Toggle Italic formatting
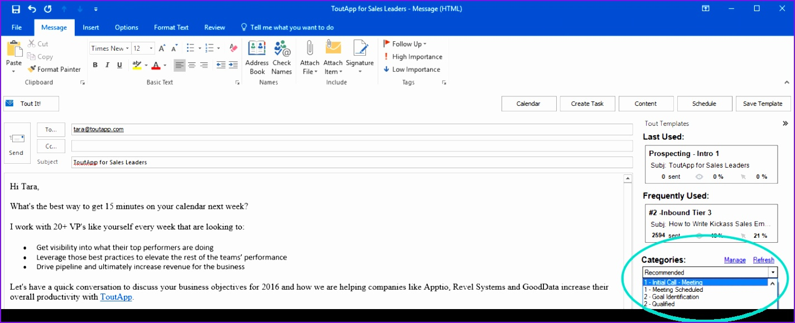 pos(108,65)
